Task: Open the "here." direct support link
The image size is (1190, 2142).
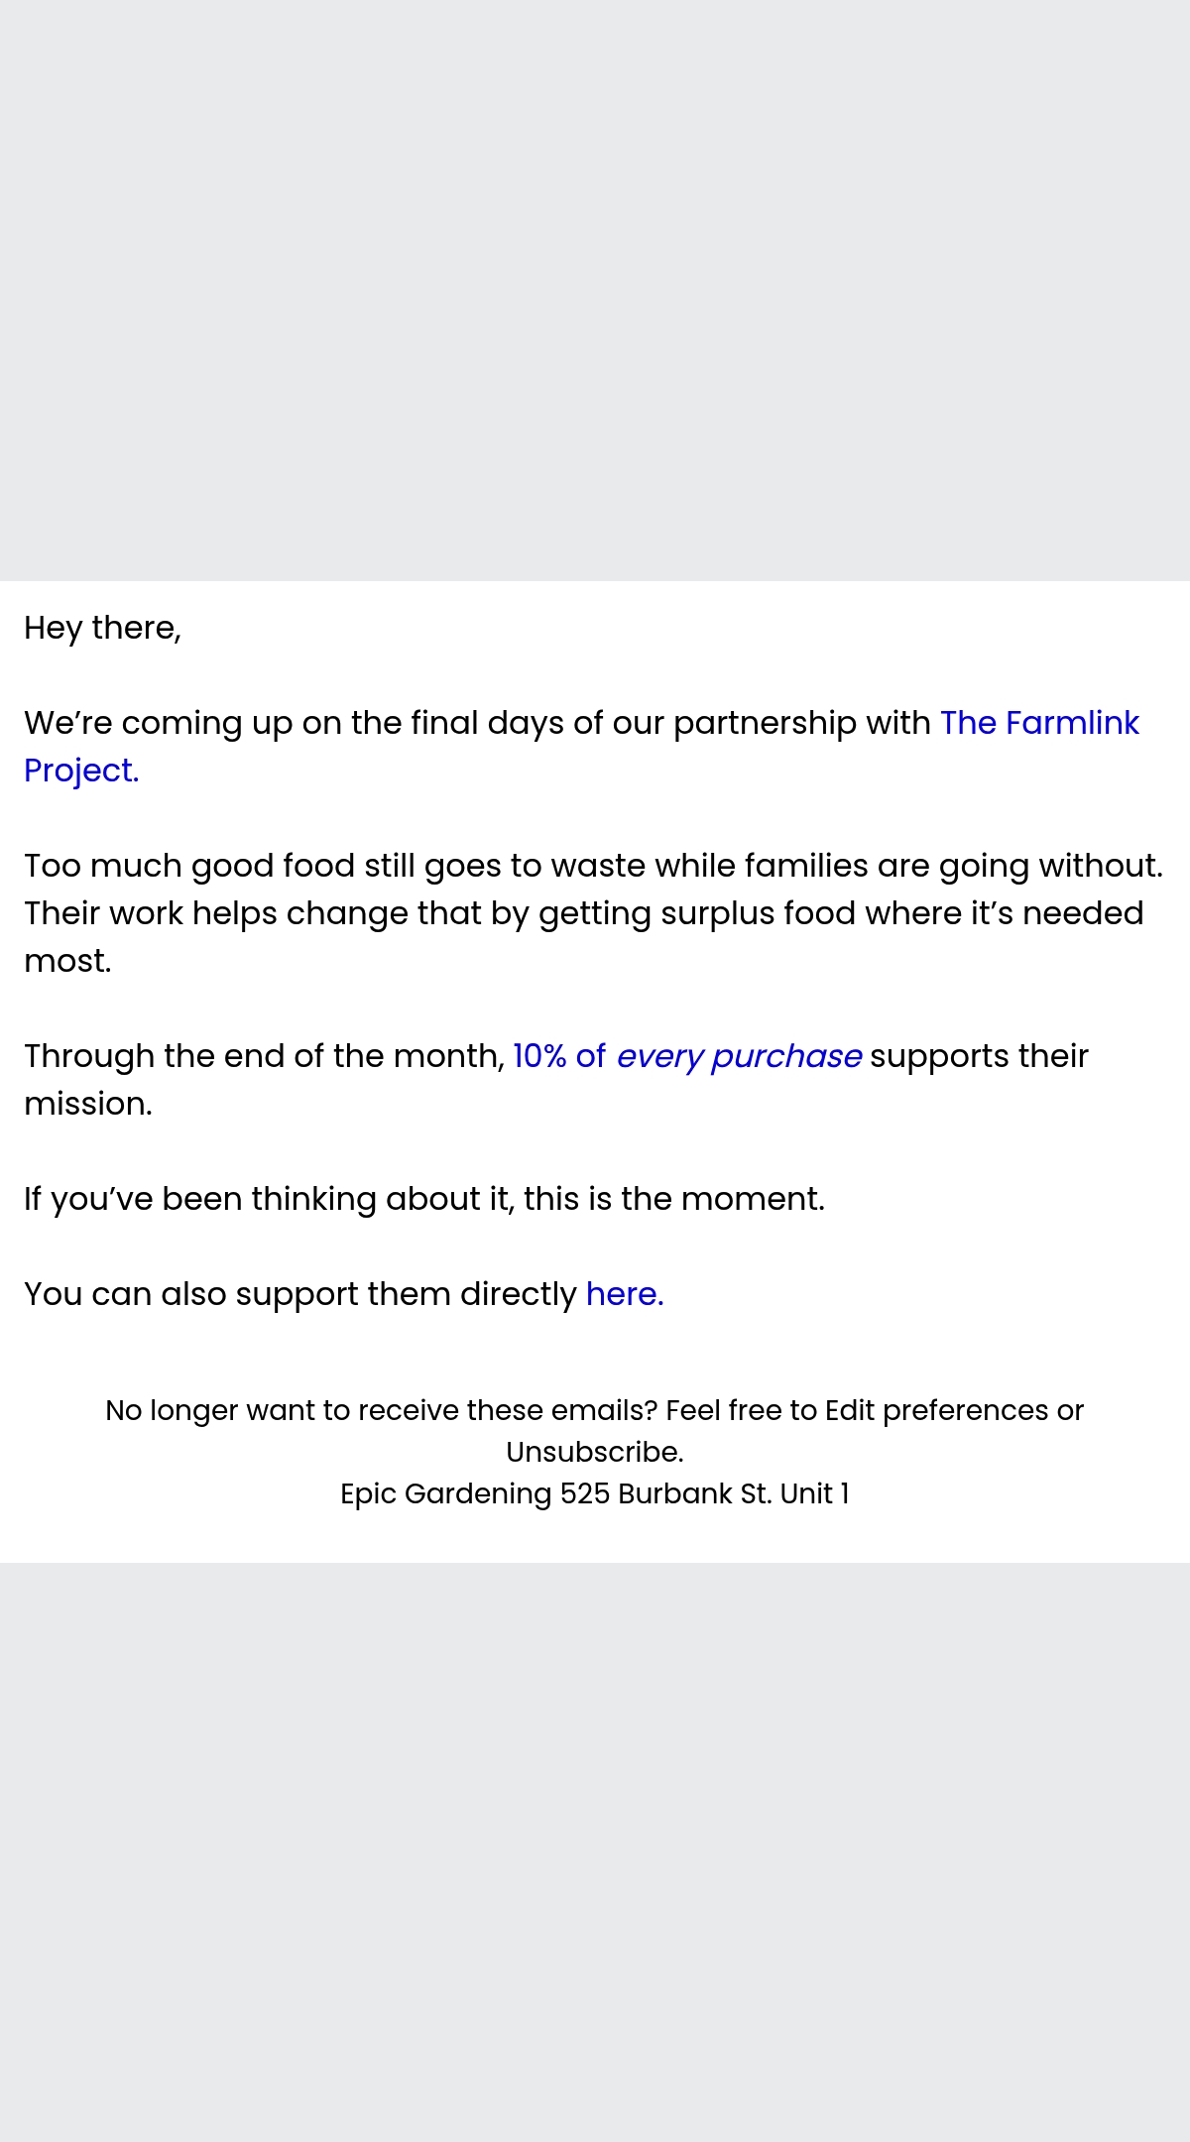Action: [x=625, y=1294]
